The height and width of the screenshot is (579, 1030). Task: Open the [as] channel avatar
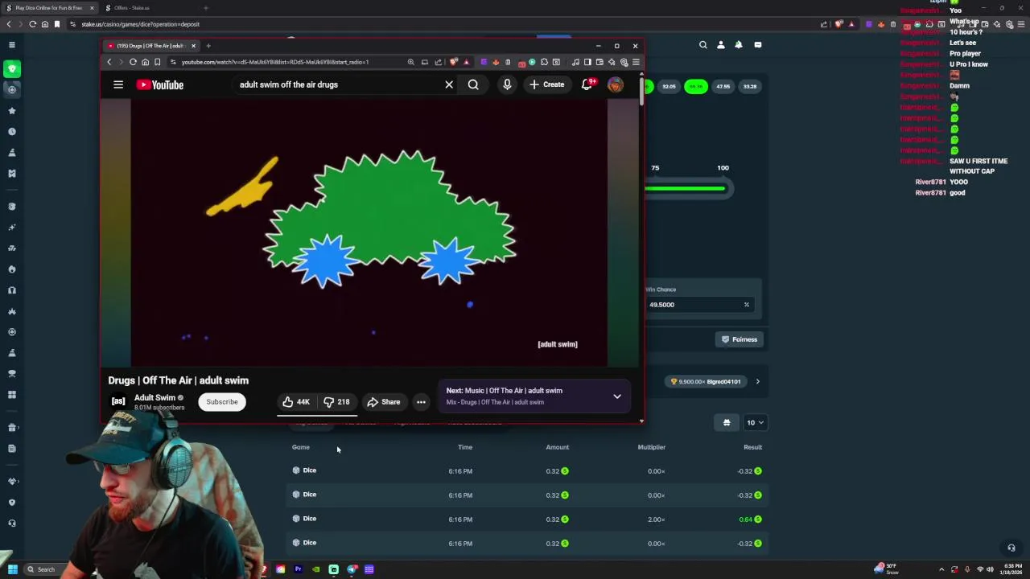tap(118, 401)
